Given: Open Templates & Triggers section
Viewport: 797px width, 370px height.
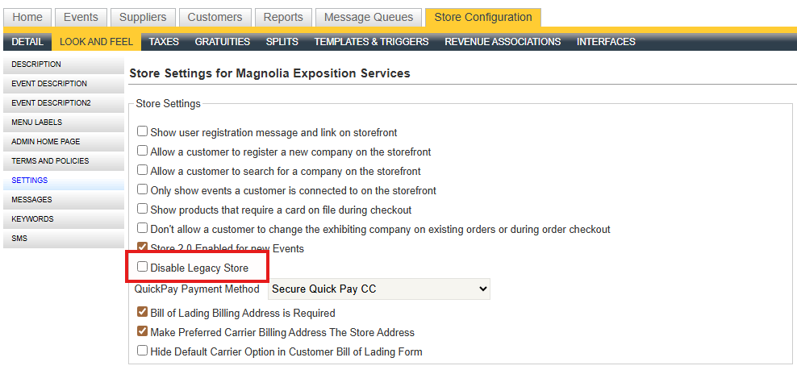Looking at the screenshot, I should [371, 42].
